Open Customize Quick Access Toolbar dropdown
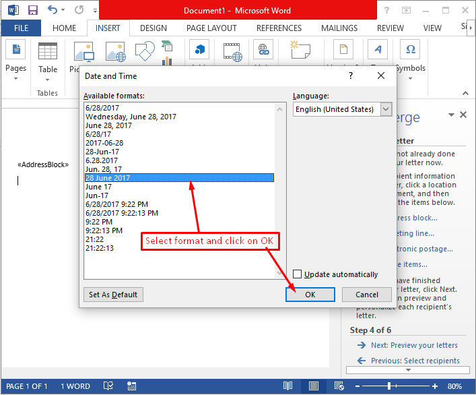476x395 pixels. tap(95, 11)
